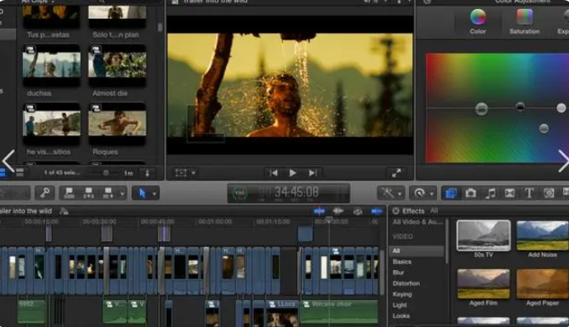Image resolution: width=569 pixels, height=327 pixels.
Task: Click the 34:45:08 timecode display
Action: coord(296,192)
